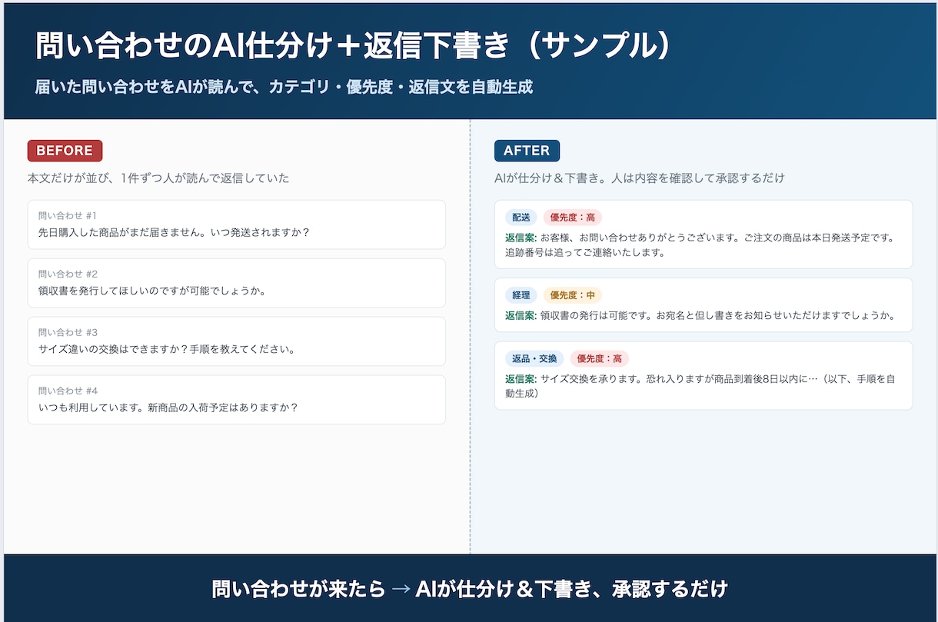Click 返信案 label in the shipping reply
Screen dimensions: 938x622
(521, 238)
